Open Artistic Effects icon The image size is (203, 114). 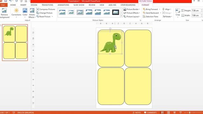point(32,10)
